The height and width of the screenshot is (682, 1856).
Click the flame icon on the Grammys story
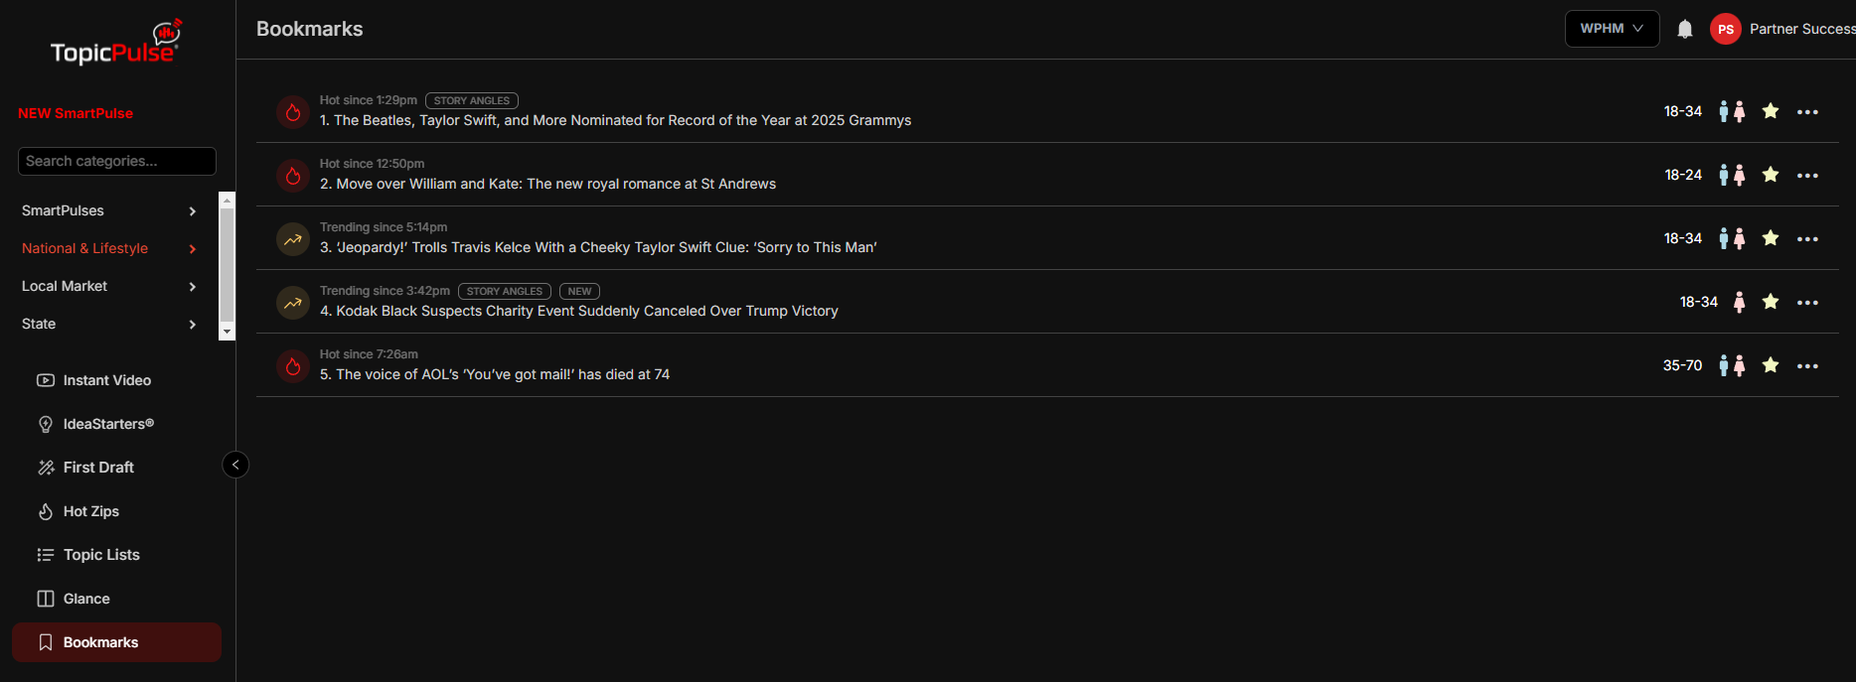(x=293, y=112)
